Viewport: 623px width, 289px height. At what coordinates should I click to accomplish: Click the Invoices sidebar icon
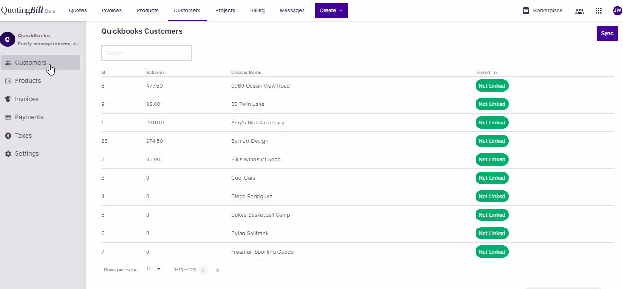pyautogui.click(x=8, y=99)
